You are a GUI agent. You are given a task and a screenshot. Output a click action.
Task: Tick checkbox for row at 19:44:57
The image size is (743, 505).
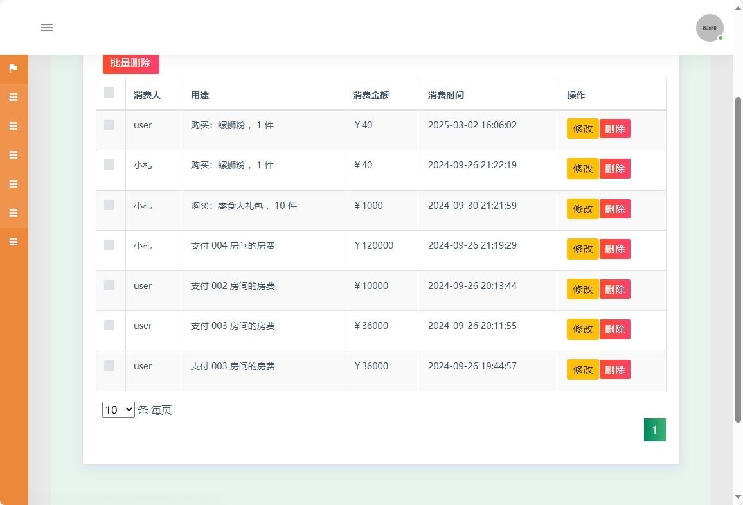coord(109,365)
